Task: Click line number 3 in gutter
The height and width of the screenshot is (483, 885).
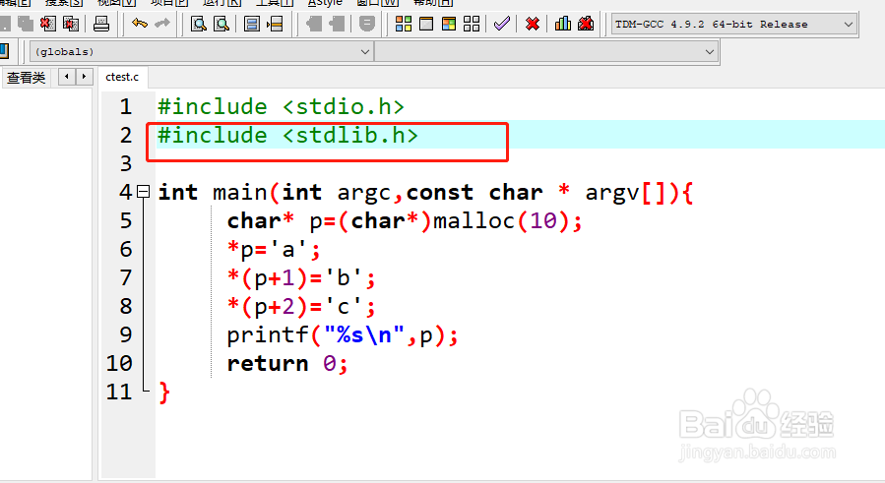Action: [125, 163]
